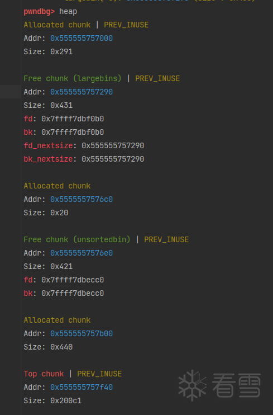Click the Size 0x200c1 value
This screenshot has width=273, height=415.
tap(66, 400)
